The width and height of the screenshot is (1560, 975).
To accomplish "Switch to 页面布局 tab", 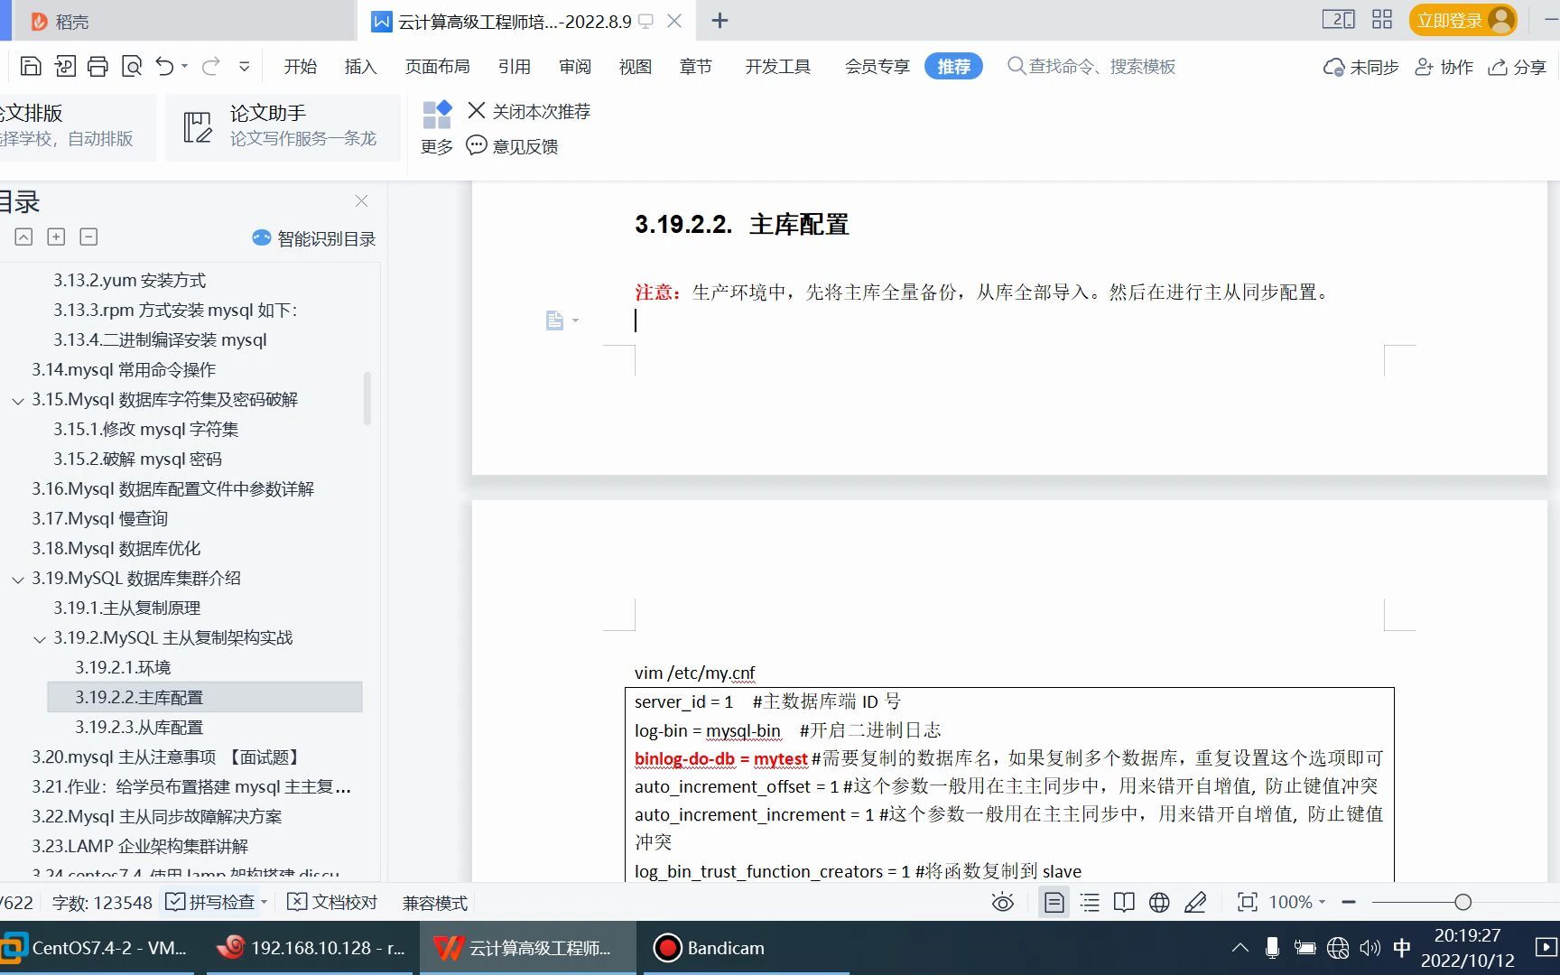I will click(437, 66).
